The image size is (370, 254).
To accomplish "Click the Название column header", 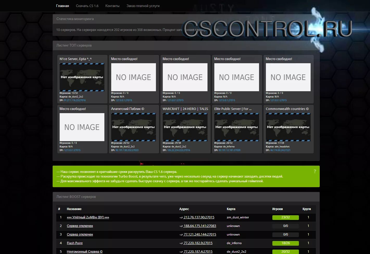I will coord(74,209).
